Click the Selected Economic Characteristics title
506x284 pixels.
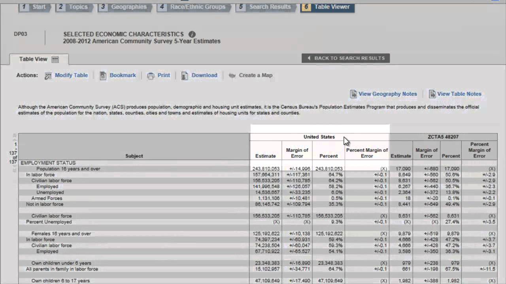pyautogui.click(x=123, y=34)
